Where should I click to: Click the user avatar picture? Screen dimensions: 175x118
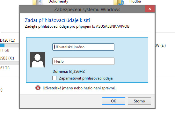tap(38, 60)
